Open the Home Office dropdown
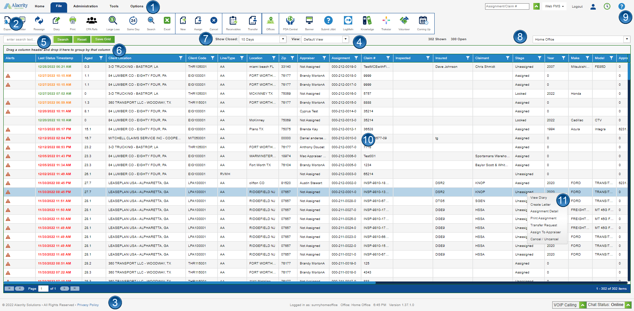This screenshot has width=634, height=311. point(627,39)
